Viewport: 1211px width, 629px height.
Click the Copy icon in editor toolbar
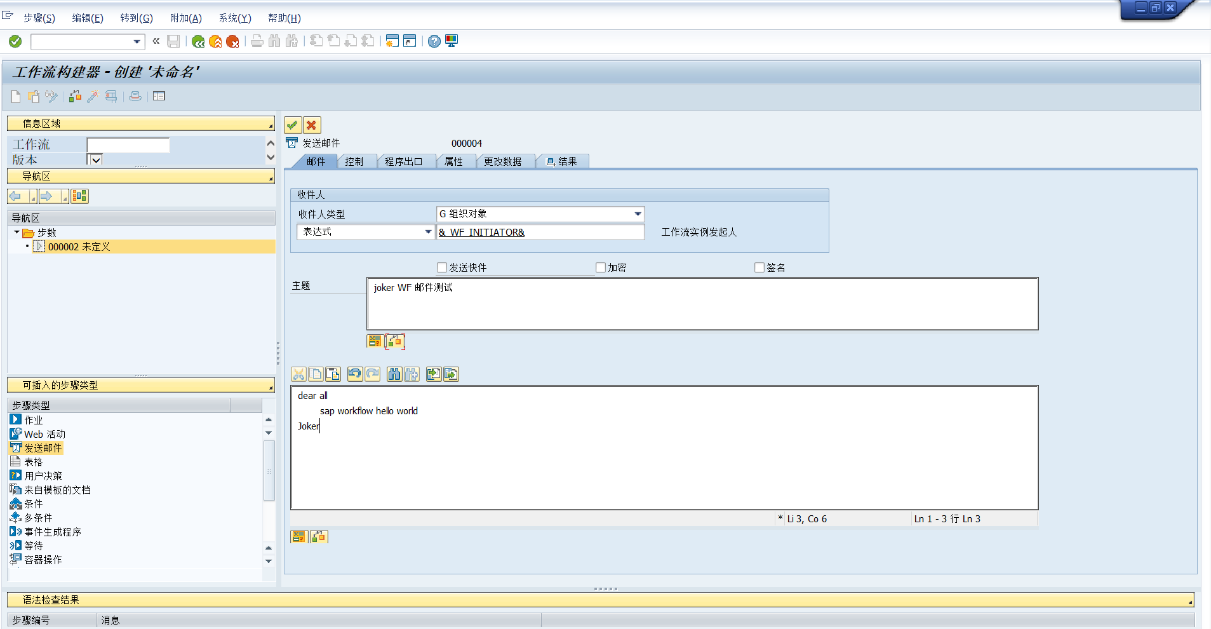point(316,374)
